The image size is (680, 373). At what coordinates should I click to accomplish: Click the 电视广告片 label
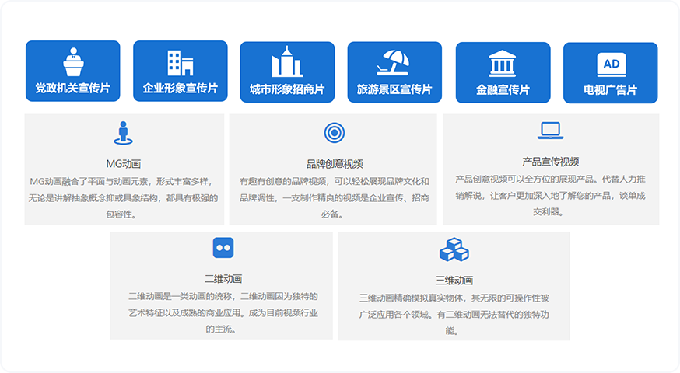point(610,89)
